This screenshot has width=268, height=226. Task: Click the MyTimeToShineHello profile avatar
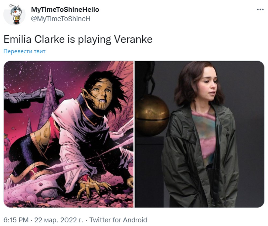point(14,14)
